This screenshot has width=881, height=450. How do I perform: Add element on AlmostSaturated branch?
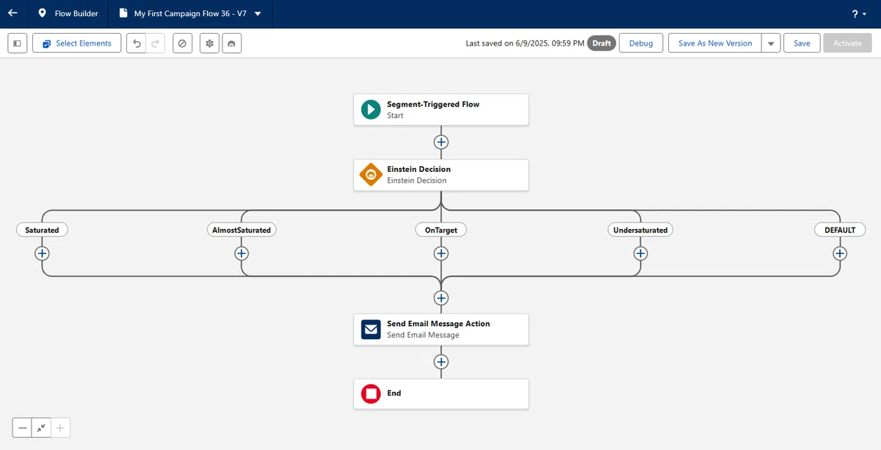coord(242,253)
